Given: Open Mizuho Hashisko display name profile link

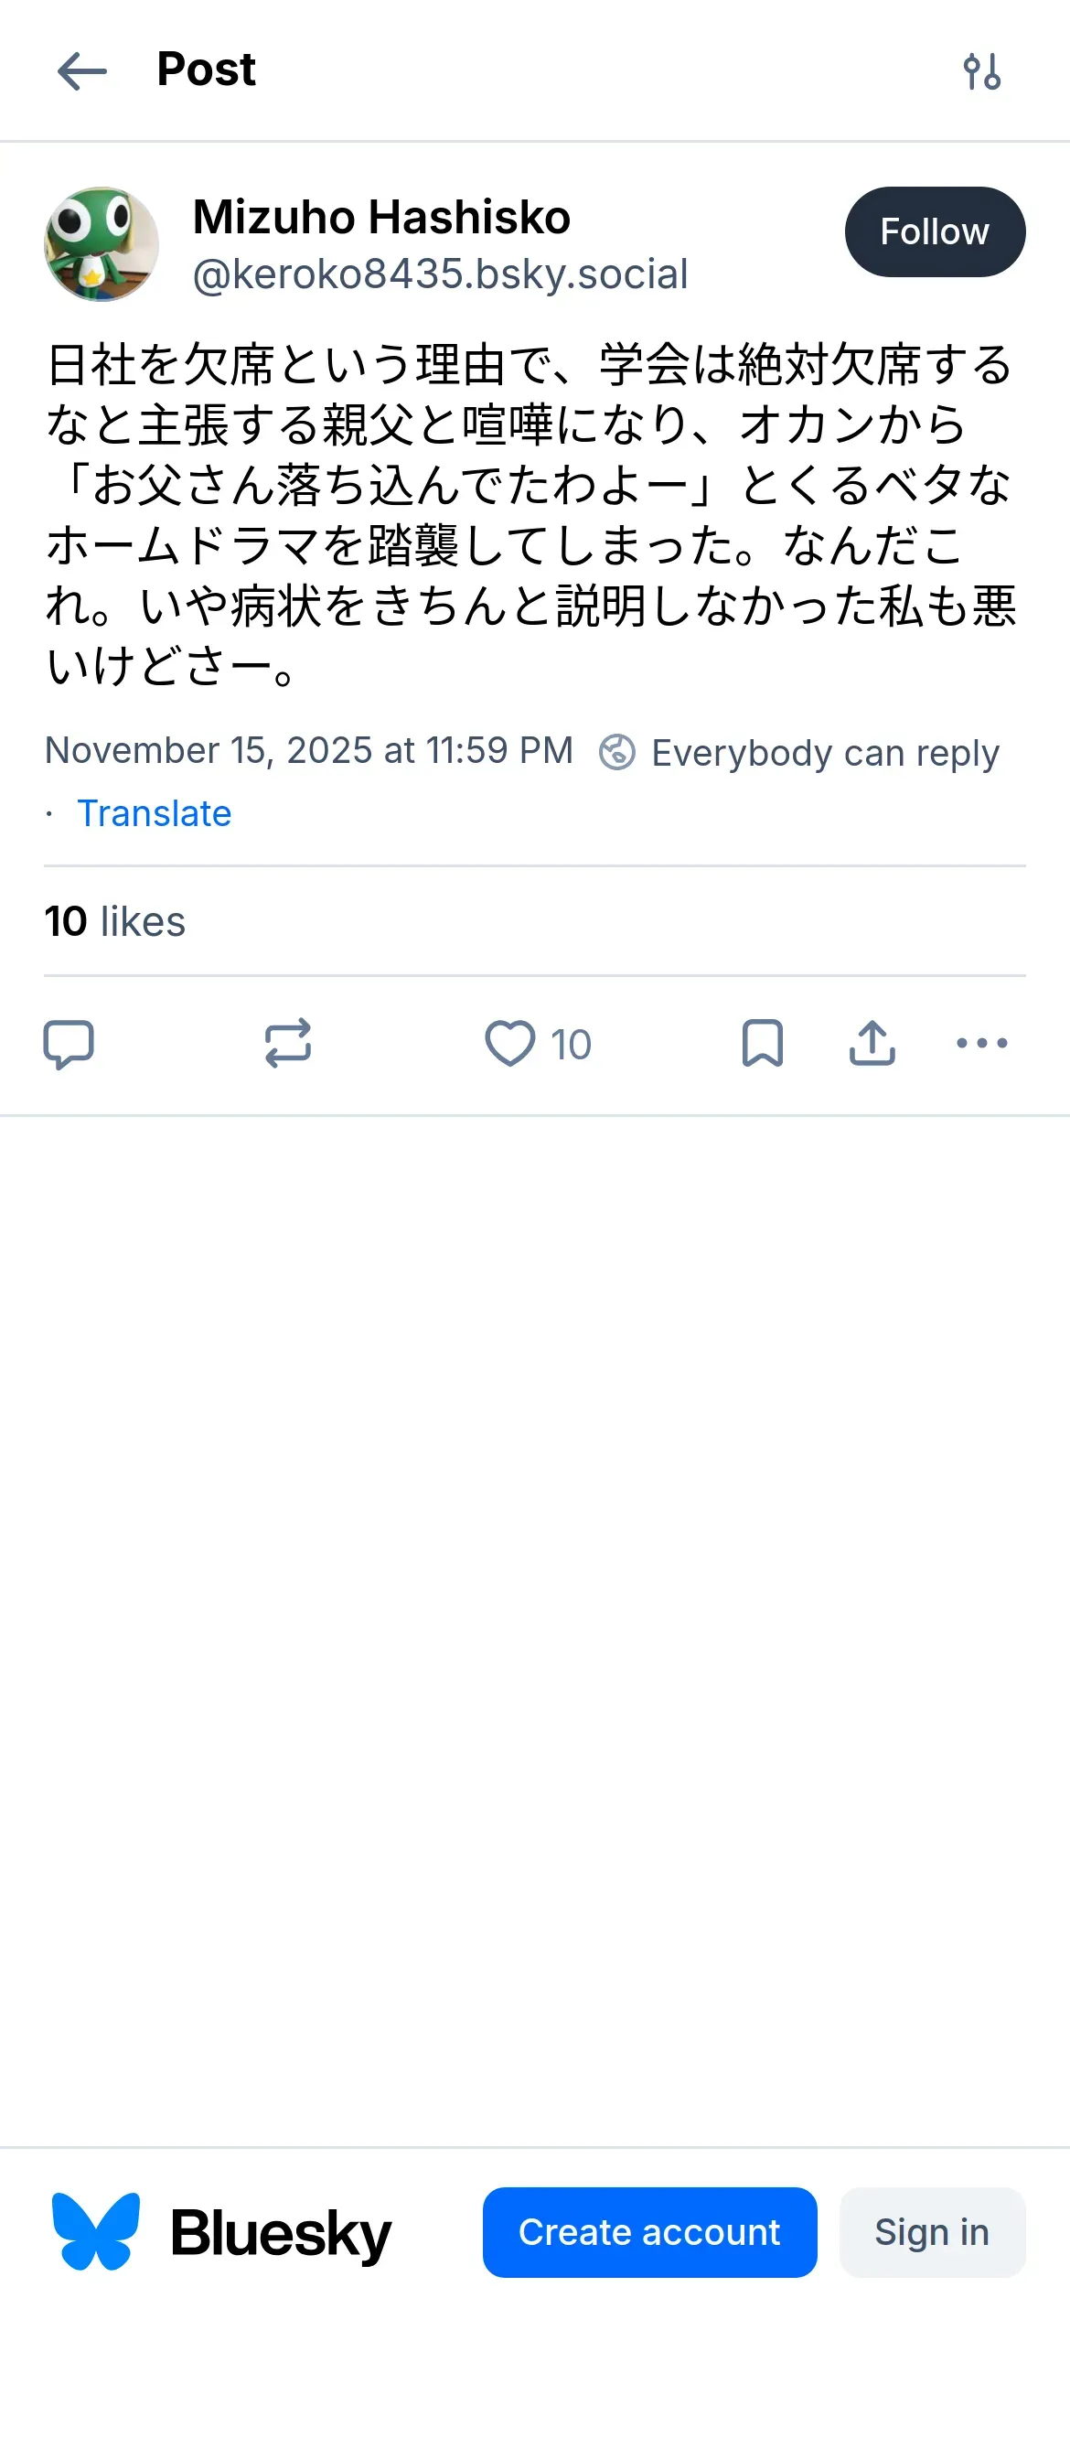Looking at the screenshot, I should [x=380, y=217].
